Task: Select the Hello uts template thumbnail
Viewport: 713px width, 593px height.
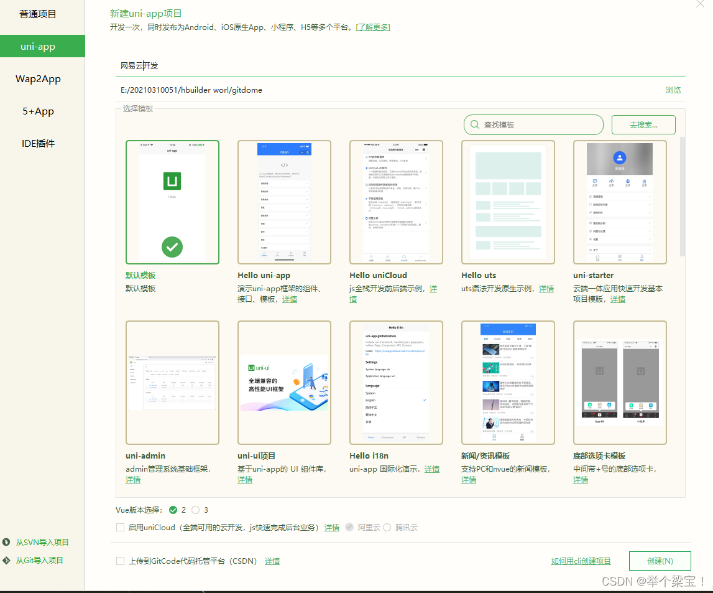Action: point(508,202)
